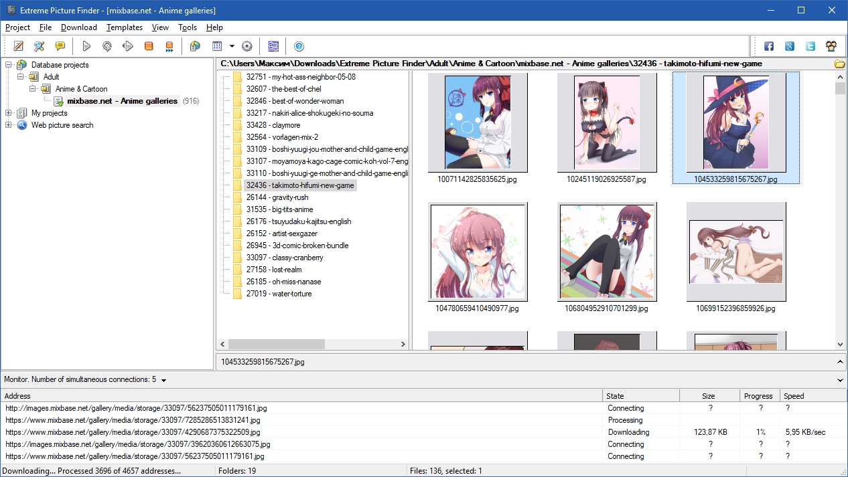This screenshot has height=477, width=848.
Task: Open the view mode dropdown arrow
Action: click(232, 46)
